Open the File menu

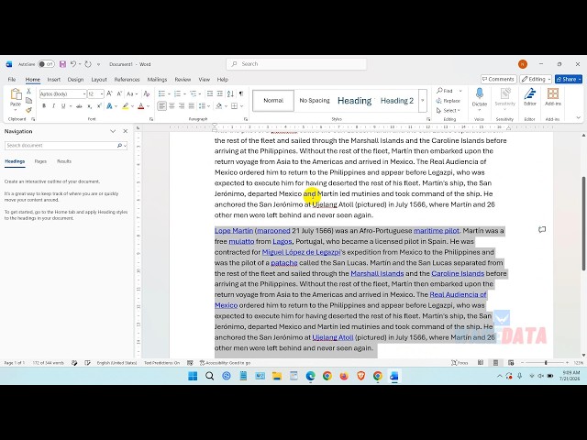pyautogui.click(x=12, y=80)
